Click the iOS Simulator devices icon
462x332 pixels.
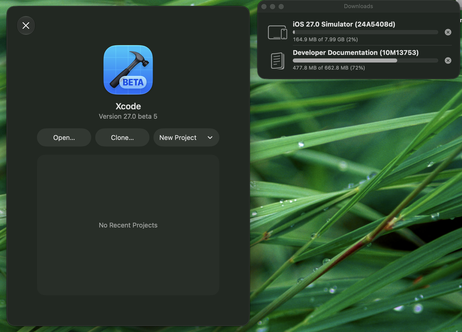click(x=278, y=32)
